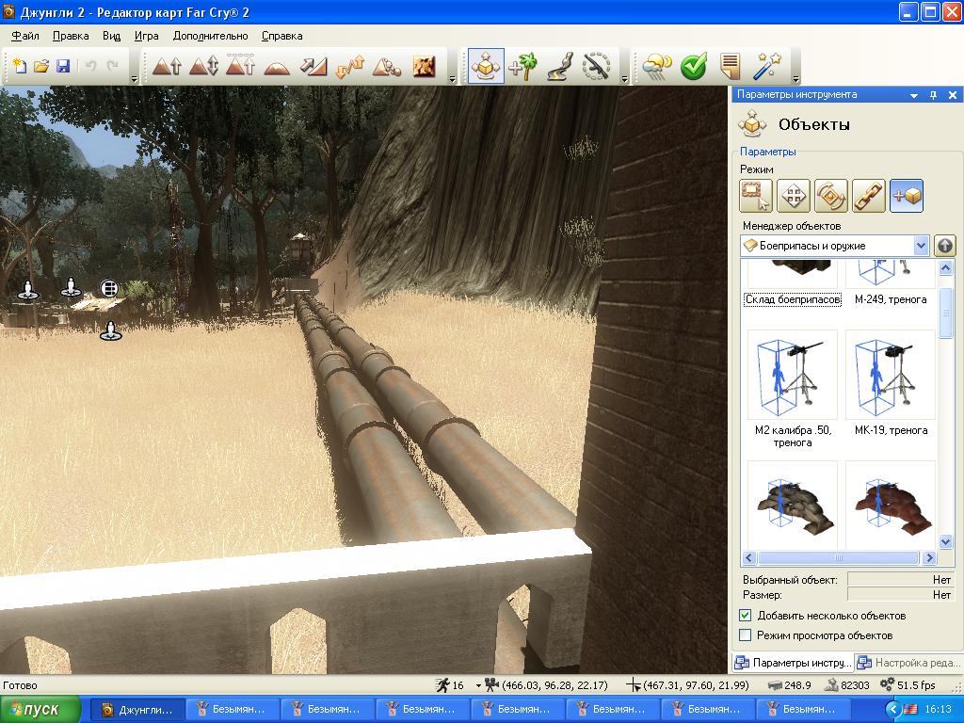Select the 'М2 калибра .50, тренога' object thumbnail
The image size is (964, 723).
click(793, 375)
